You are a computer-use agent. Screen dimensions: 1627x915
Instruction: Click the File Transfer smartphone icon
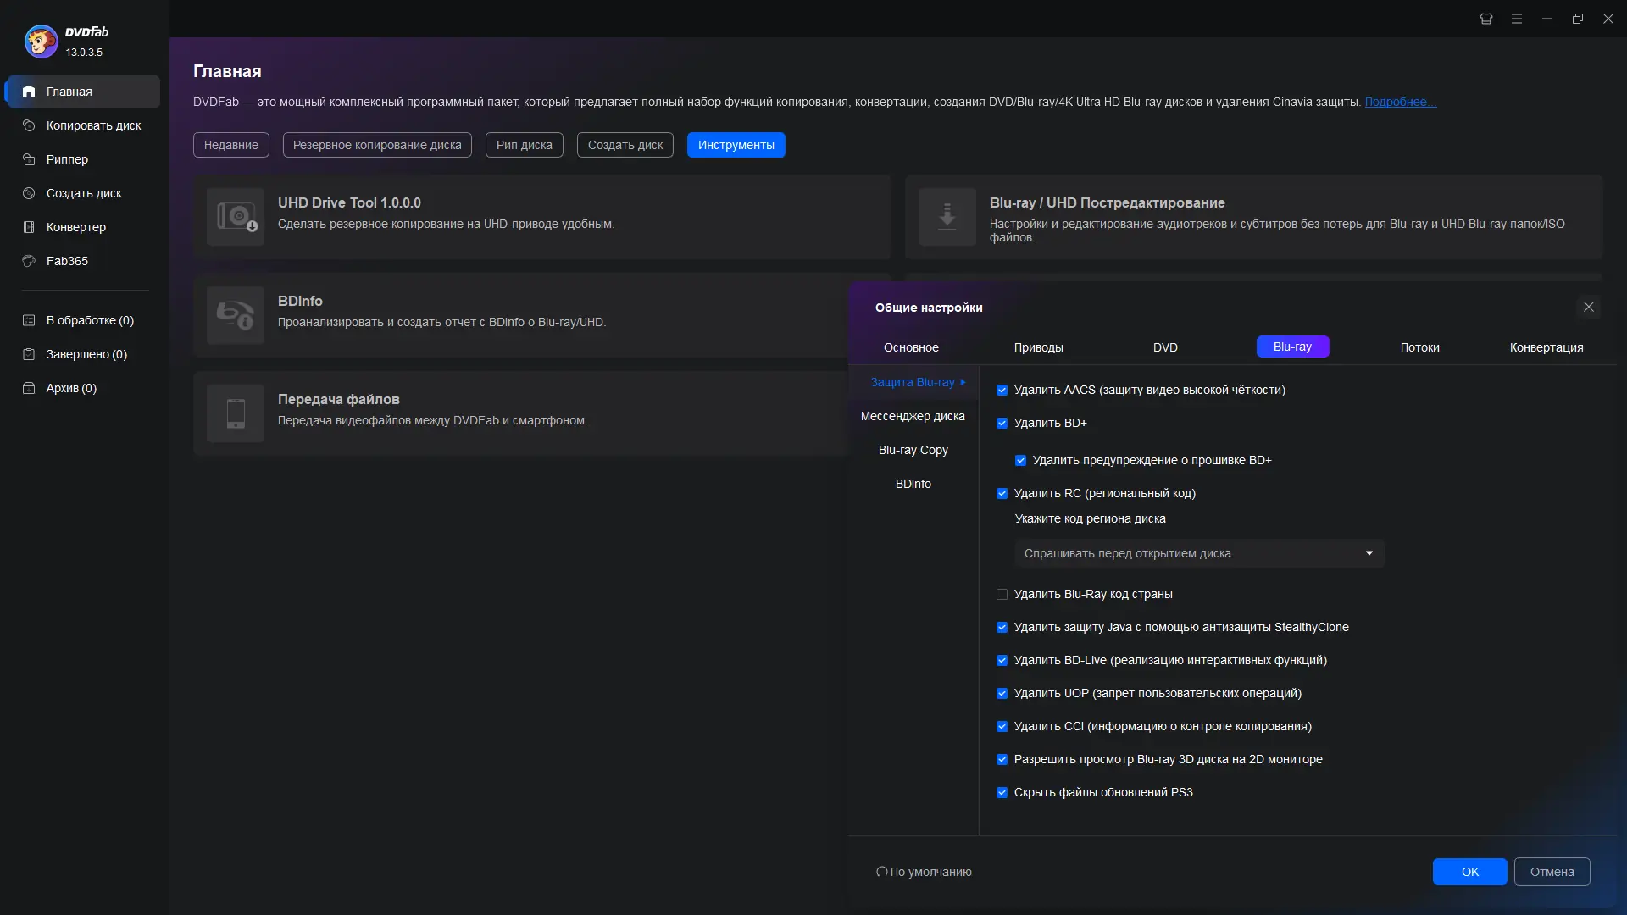(x=236, y=413)
